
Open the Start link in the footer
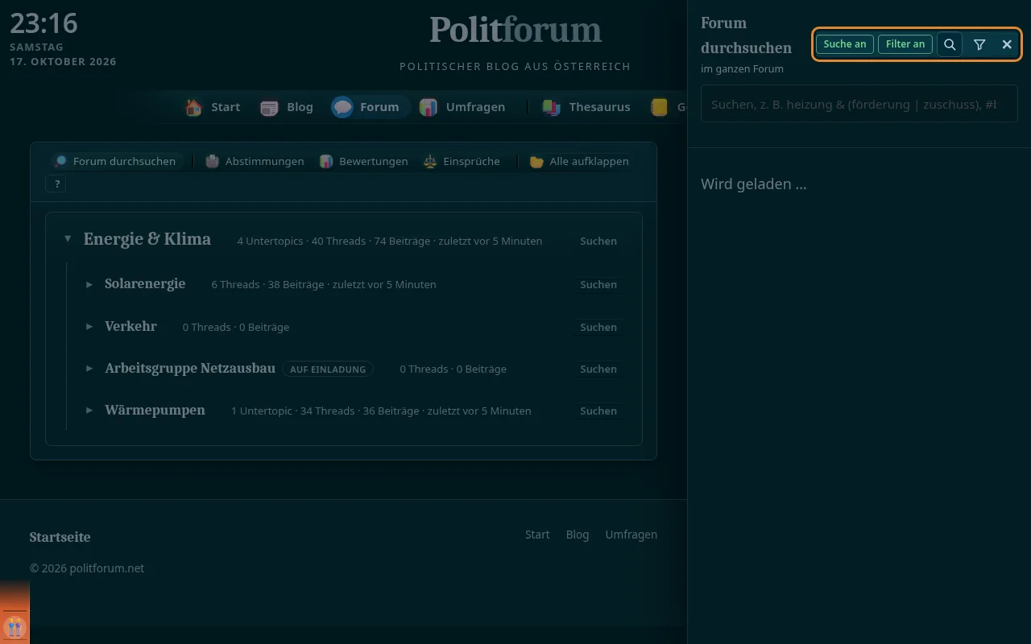pos(537,535)
